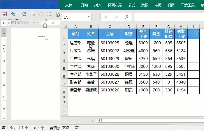This screenshot has height=131, width=204.
Task: Open the 数据 ribbon tab
Action: coord(145,5)
